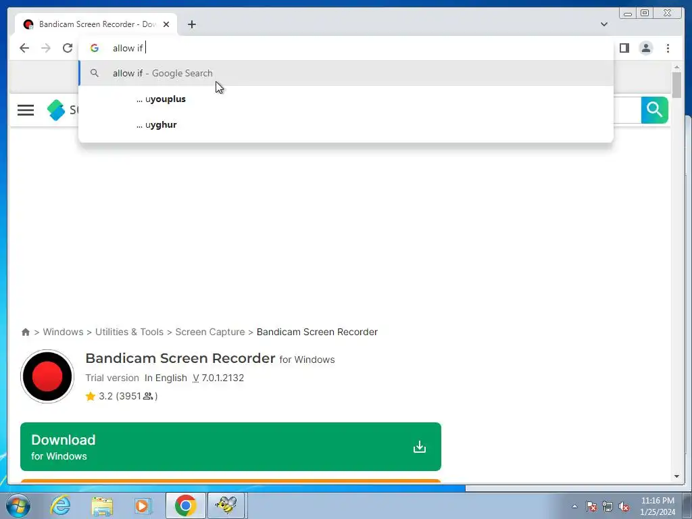692x519 pixels.
Task: Click the Softonic logo icon
Action: pyautogui.click(x=56, y=110)
